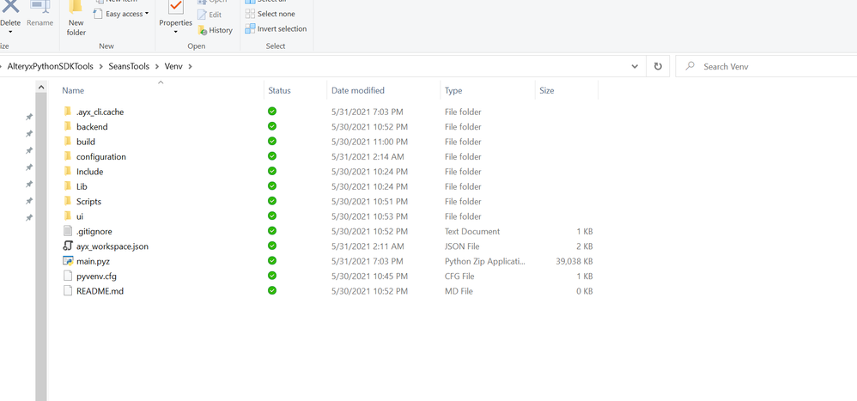This screenshot has width=857, height=401.
Task: Click Venv in breadcrumb path
Action: tap(173, 66)
